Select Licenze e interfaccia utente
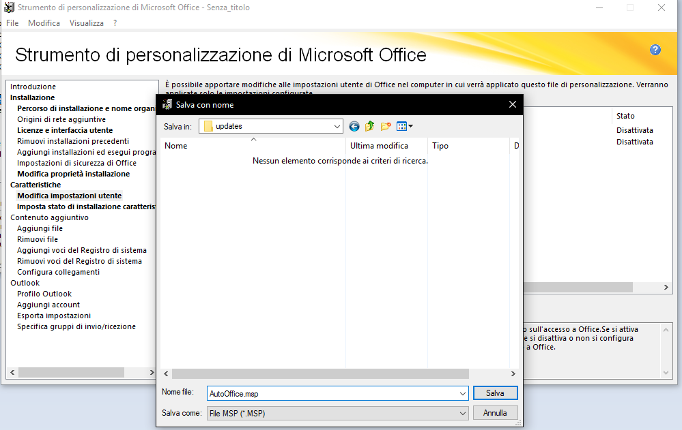Screen dimensions: 682x430 [65, 130]
